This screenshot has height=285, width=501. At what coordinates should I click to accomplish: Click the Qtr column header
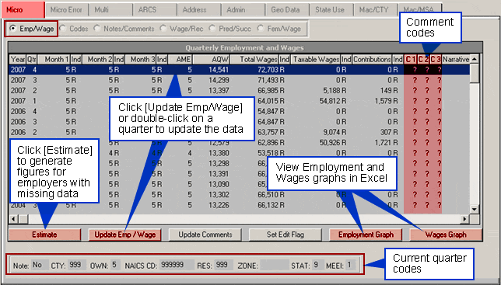click(x=32, y=59)
